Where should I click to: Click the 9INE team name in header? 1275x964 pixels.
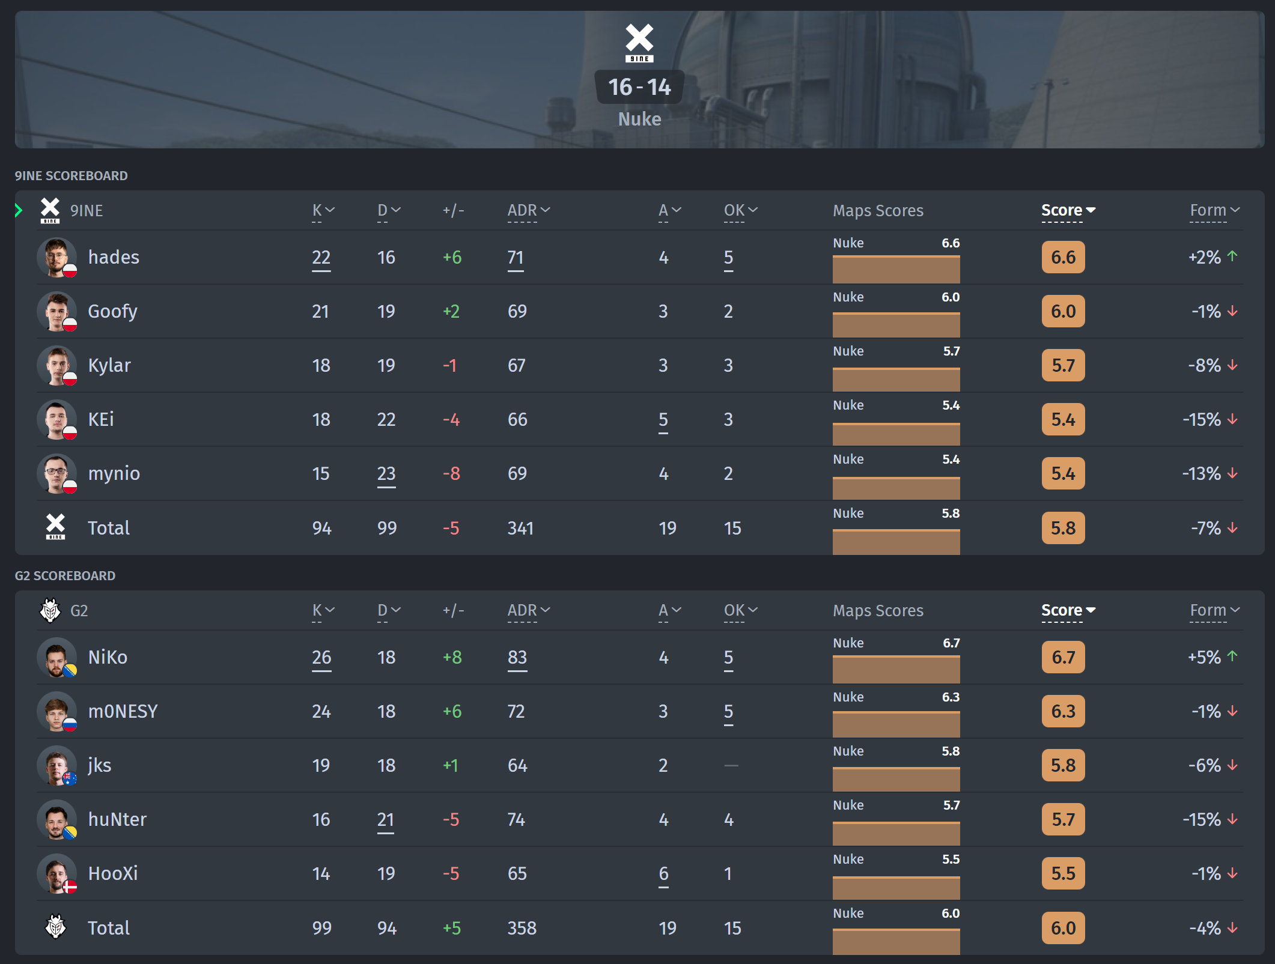pos(87,211)
